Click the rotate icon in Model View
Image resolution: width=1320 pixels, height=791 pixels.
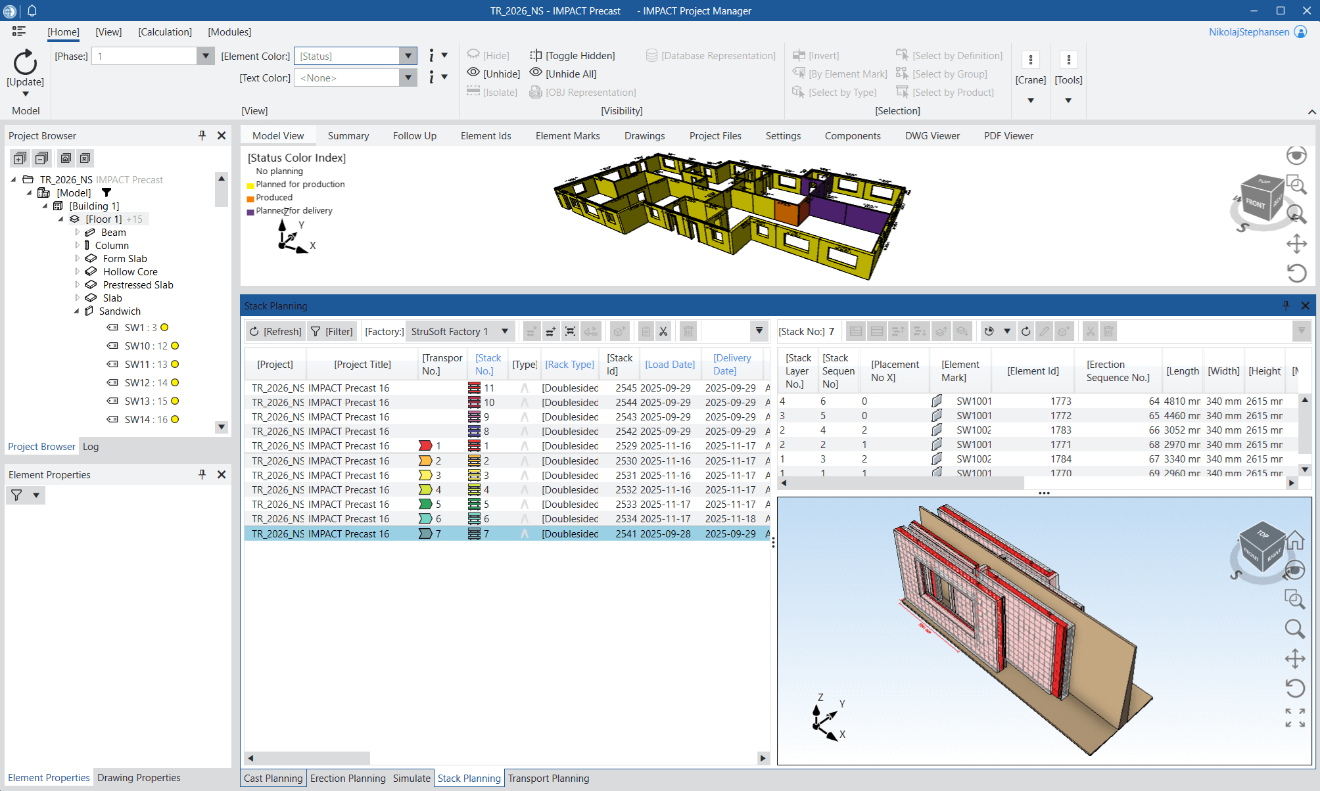[1296, 273]
